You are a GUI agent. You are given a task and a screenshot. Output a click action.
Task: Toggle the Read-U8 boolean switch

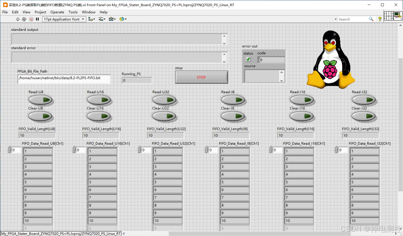[41, 100]
